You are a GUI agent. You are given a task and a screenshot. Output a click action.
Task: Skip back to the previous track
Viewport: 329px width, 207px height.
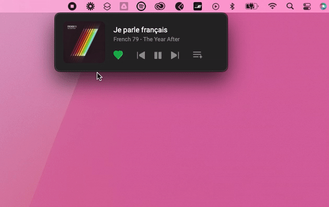[x=141, y=55]
